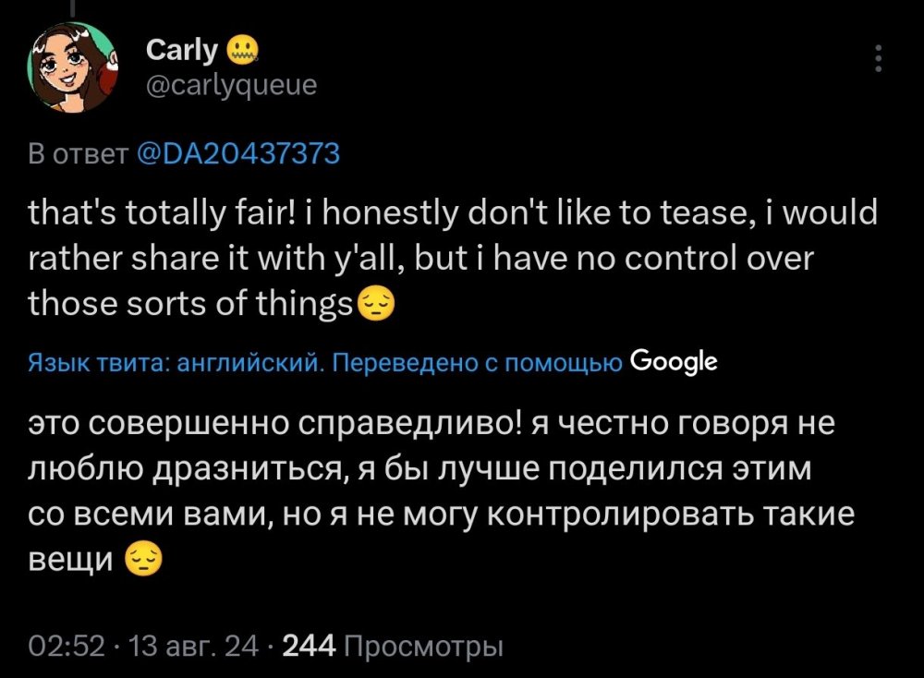Select the display name Carly
Viewport: 924px width, 678px height.
click(182, 49)
